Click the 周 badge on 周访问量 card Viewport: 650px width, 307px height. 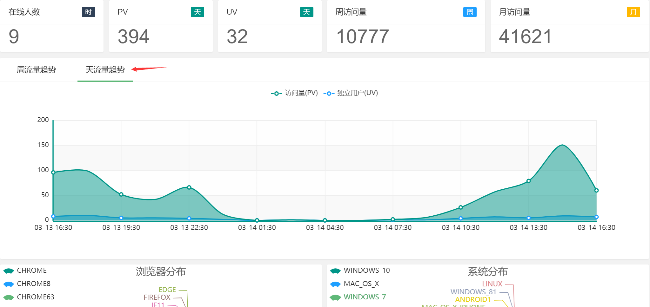(x=470, y=12)
